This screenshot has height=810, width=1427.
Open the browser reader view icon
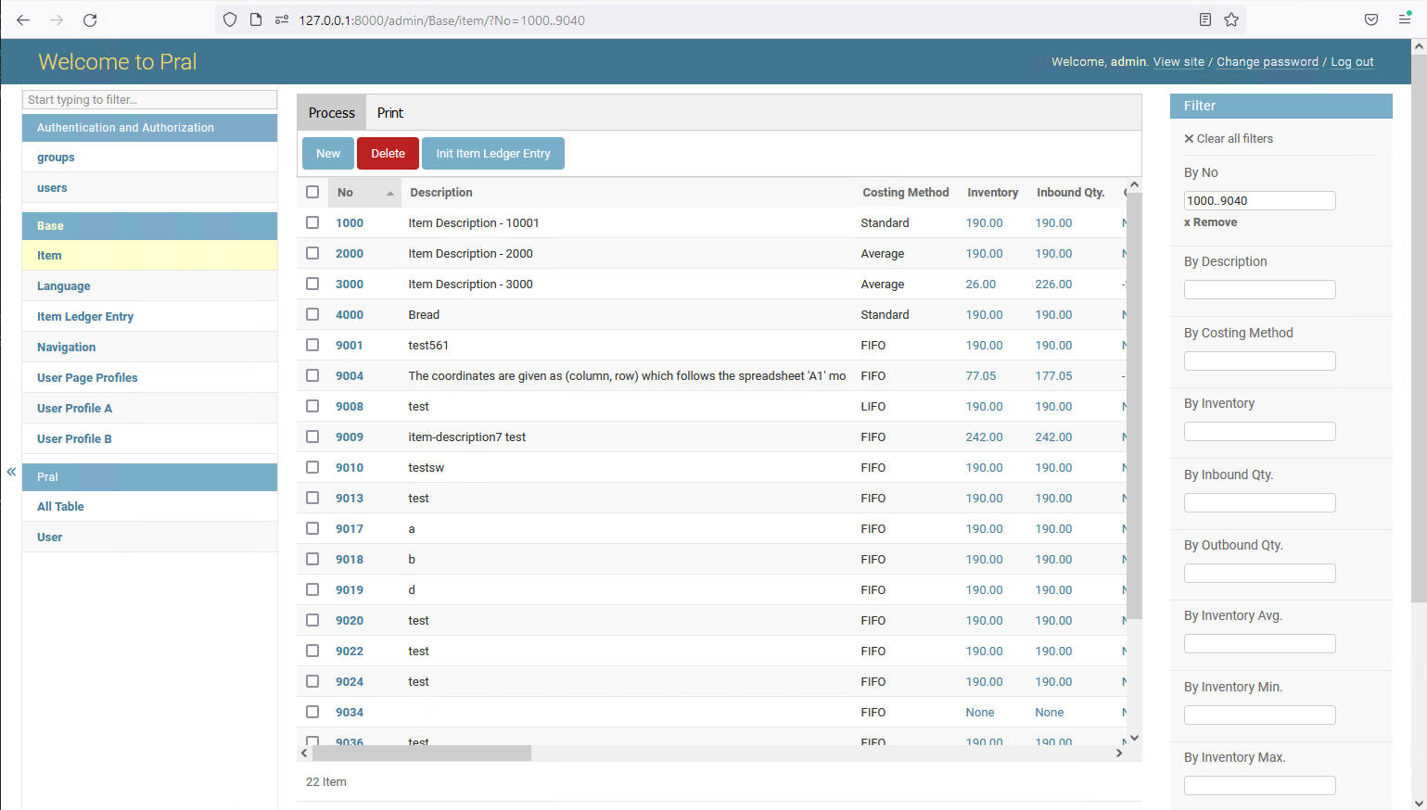1204,20
